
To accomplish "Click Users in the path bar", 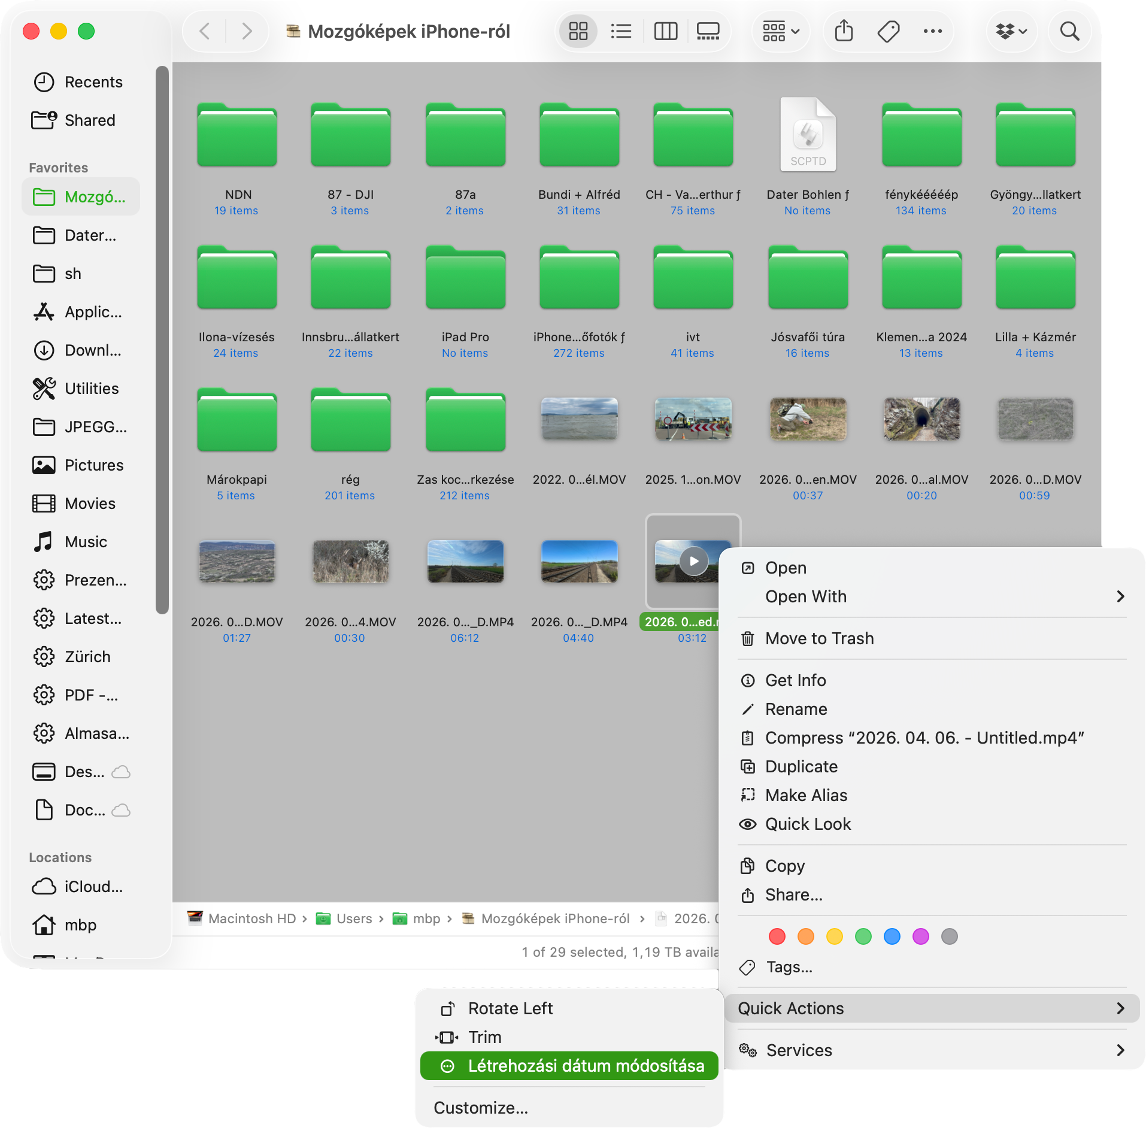I will pyautogui.click(x=354, y=918).
